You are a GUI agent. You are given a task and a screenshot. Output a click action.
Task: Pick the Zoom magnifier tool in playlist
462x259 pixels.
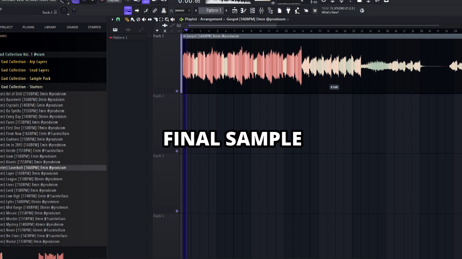point(167,19)
